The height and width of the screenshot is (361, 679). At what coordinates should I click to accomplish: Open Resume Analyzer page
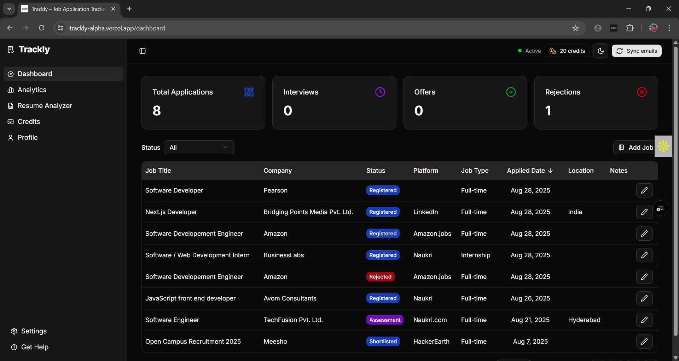63,106
